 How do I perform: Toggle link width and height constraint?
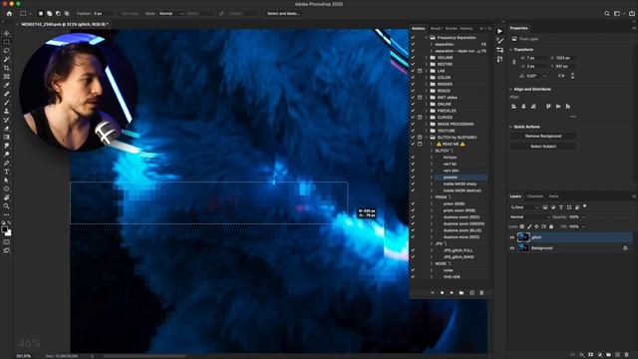point(514,62)
